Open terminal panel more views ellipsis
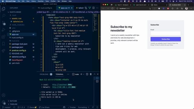Viewport: 194px width, 109px height. (x=68, y=74)
